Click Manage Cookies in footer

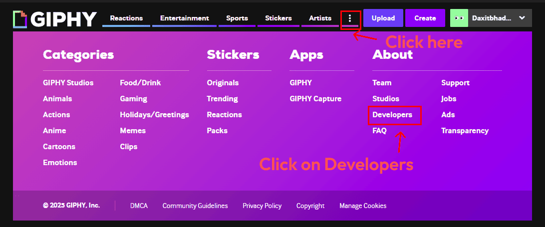pos(363,206)
